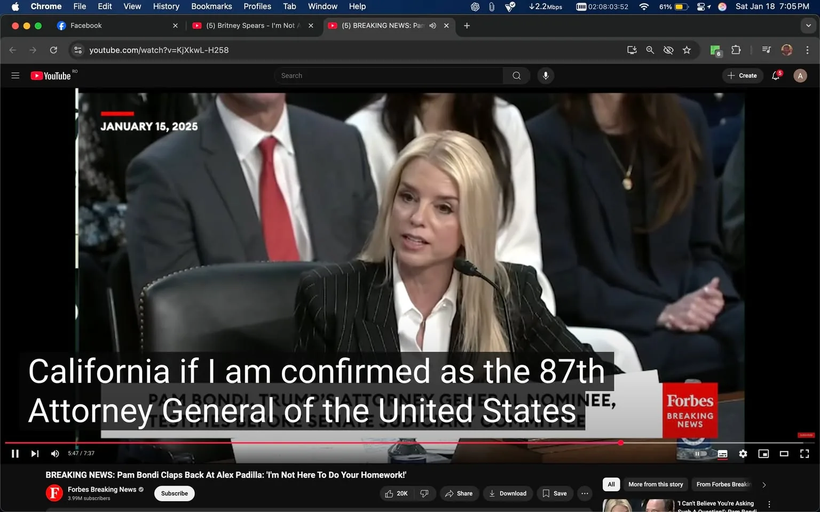
Task: Click the Share button
Action: pyautogui.click(x=459, y=493)
